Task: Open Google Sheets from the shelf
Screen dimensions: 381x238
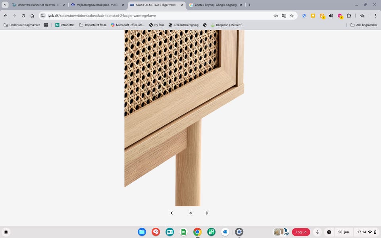Action: [x=183, y=232]
